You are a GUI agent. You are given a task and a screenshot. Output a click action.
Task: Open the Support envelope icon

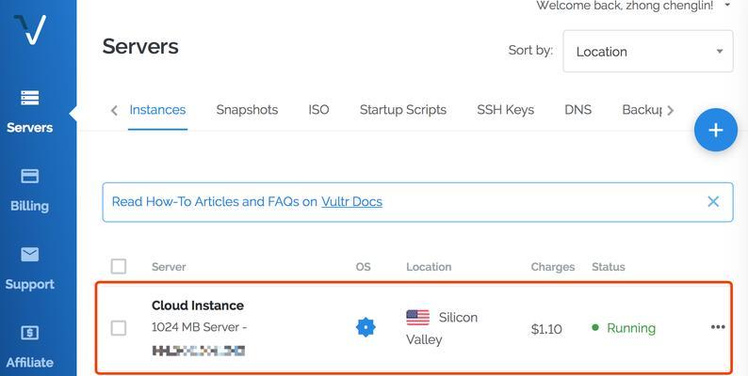coord(30,254)
